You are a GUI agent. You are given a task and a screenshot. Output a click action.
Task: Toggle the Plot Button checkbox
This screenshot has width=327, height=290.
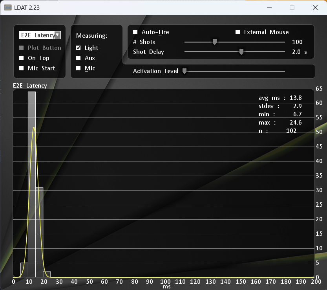pos(22,48)
